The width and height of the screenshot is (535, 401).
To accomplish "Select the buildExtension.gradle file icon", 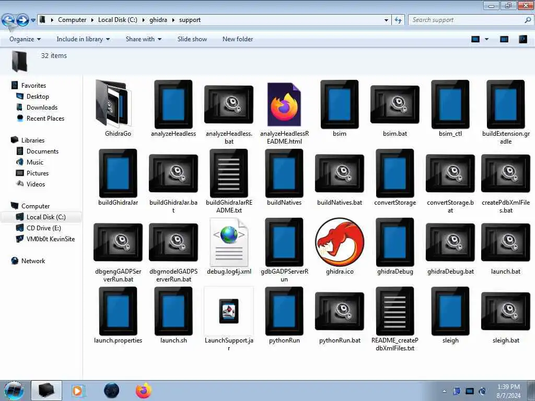I will click(506, 104).
